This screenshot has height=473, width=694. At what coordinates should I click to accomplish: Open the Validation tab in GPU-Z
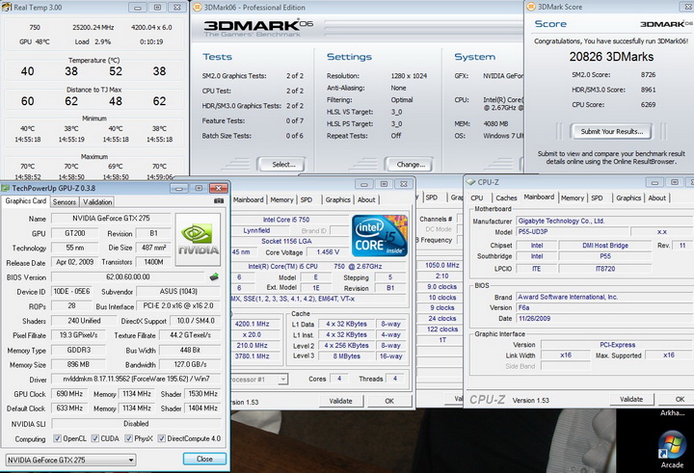click(x=98, y=201)
